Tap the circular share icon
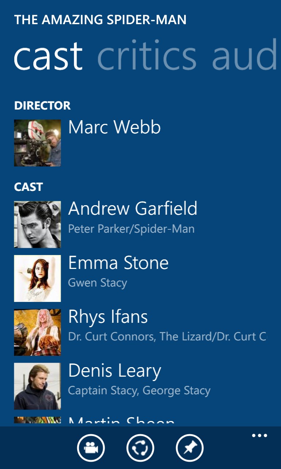The image size is (281, 469). click(x=140, y=448)
